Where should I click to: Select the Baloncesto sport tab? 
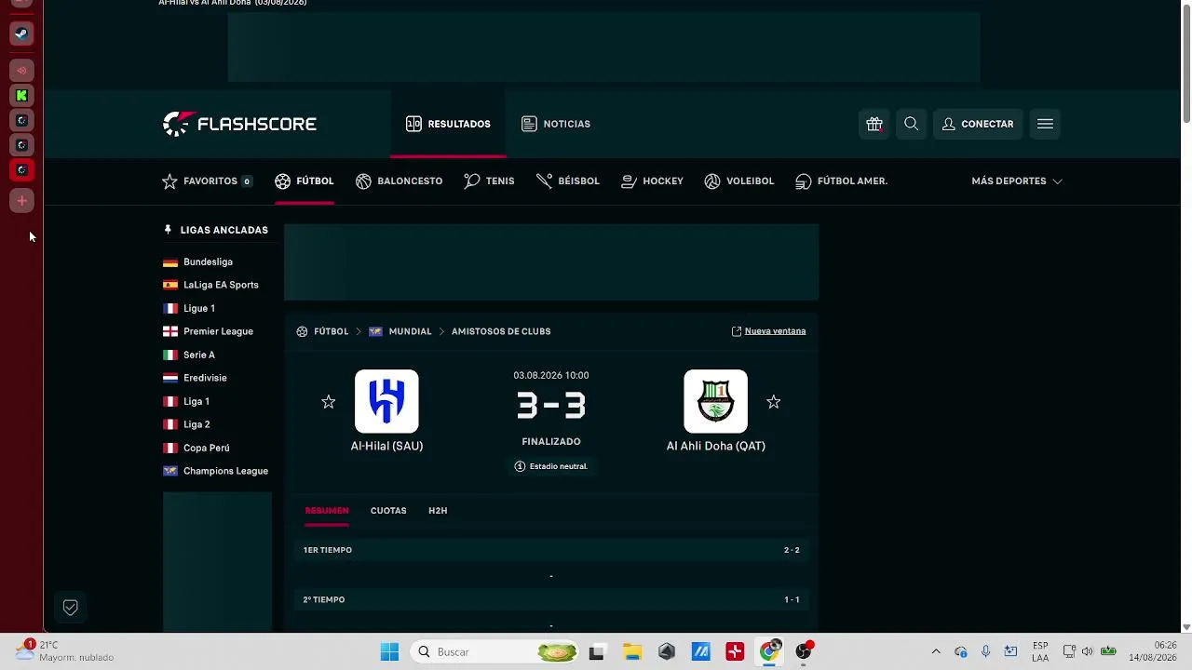click(x=400, y=181)
